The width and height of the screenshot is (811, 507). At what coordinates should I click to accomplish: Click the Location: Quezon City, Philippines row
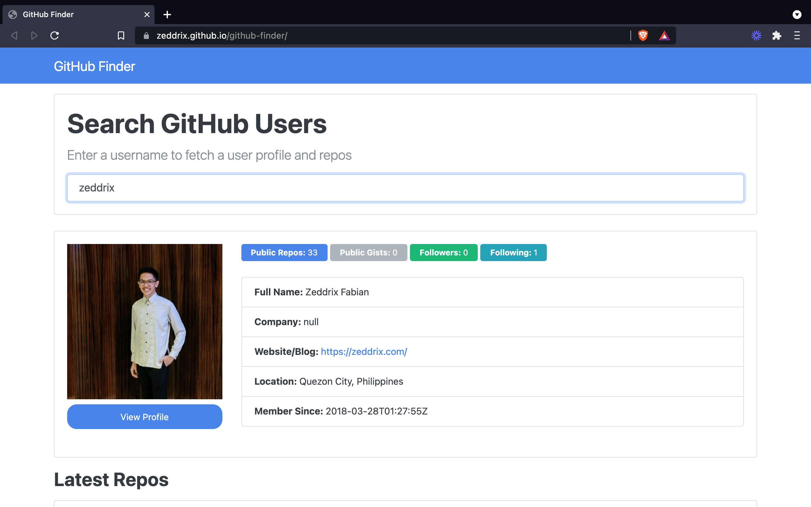(x=492, y=382)
